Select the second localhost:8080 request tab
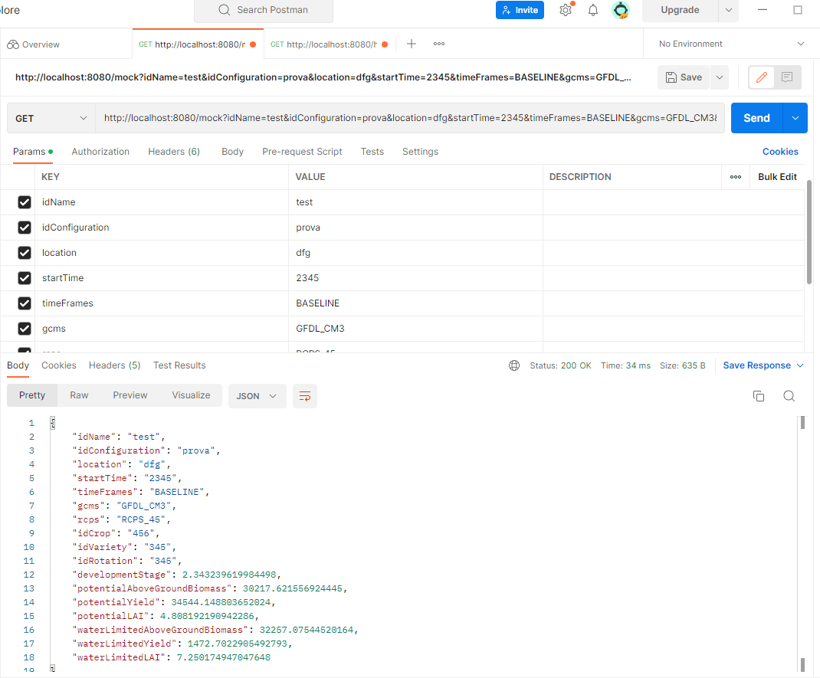Viewport: 820px width, 678px height. 330,44
